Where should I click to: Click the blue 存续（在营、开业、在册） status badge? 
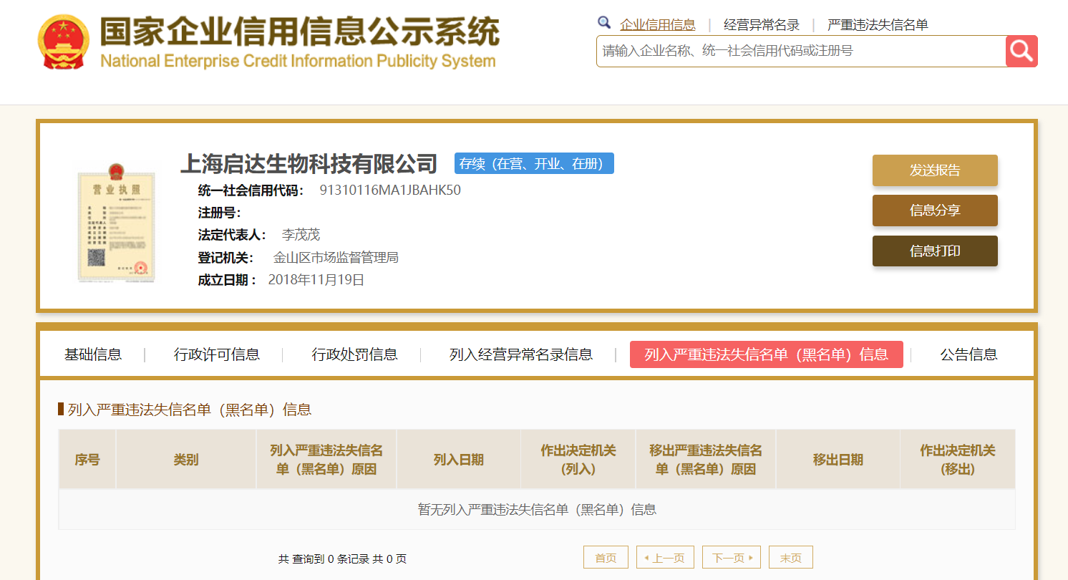(534, 163)
